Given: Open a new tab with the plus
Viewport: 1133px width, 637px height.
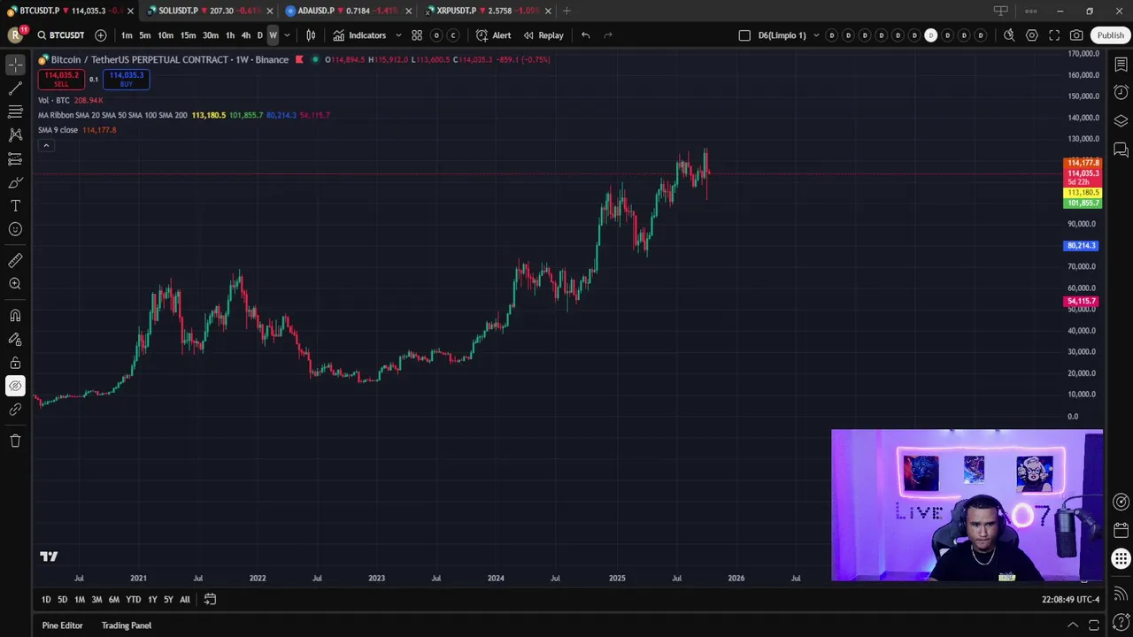Looking at the screenshot, I should point(566,11).
